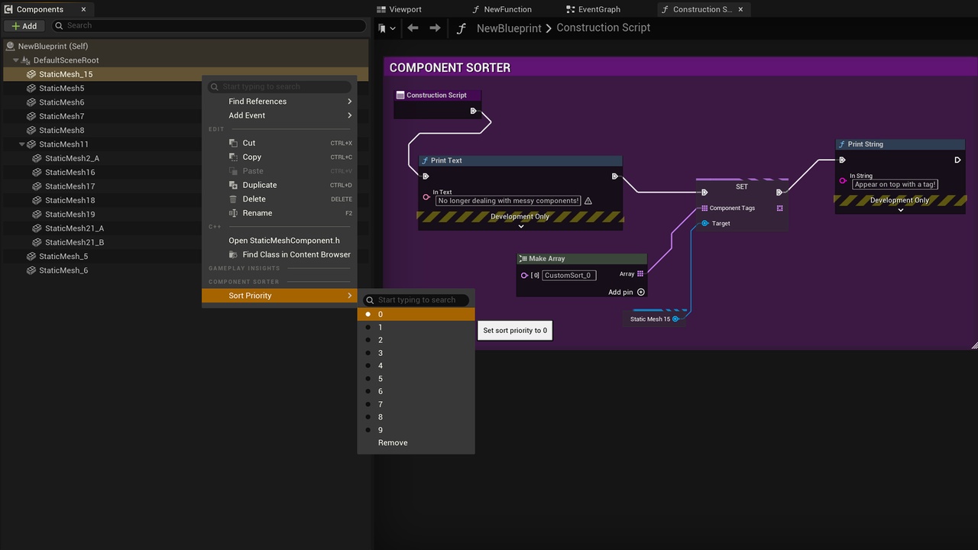Screen dimensions: 978x550
Task: Click the Construction Script breadcrumb
Action: 604,27
